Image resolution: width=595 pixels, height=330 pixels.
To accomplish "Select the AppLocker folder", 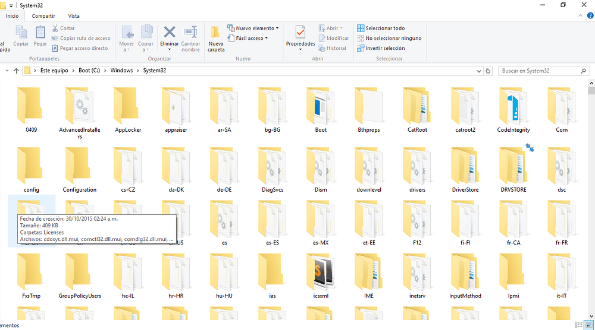I will pyautogui.click(x=128, y=110).
